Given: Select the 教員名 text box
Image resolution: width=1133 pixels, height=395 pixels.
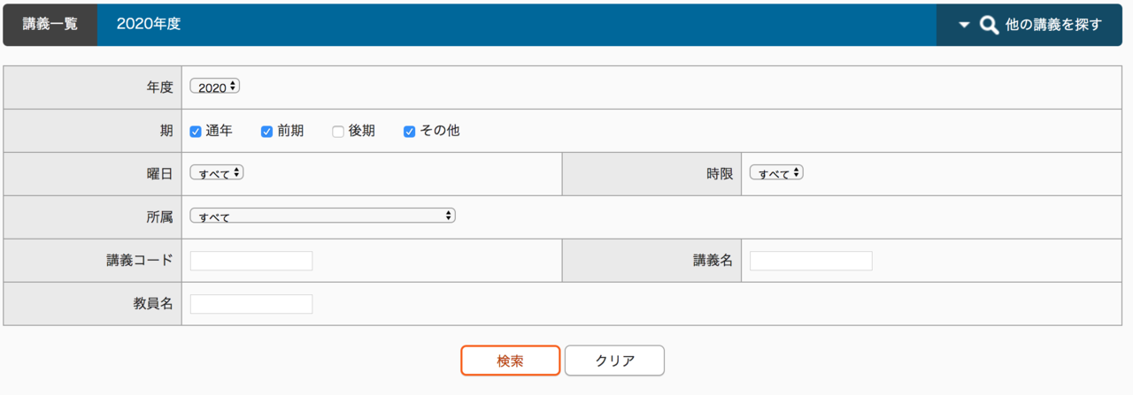Looking at the screenshot, I should tap(251, 304).
